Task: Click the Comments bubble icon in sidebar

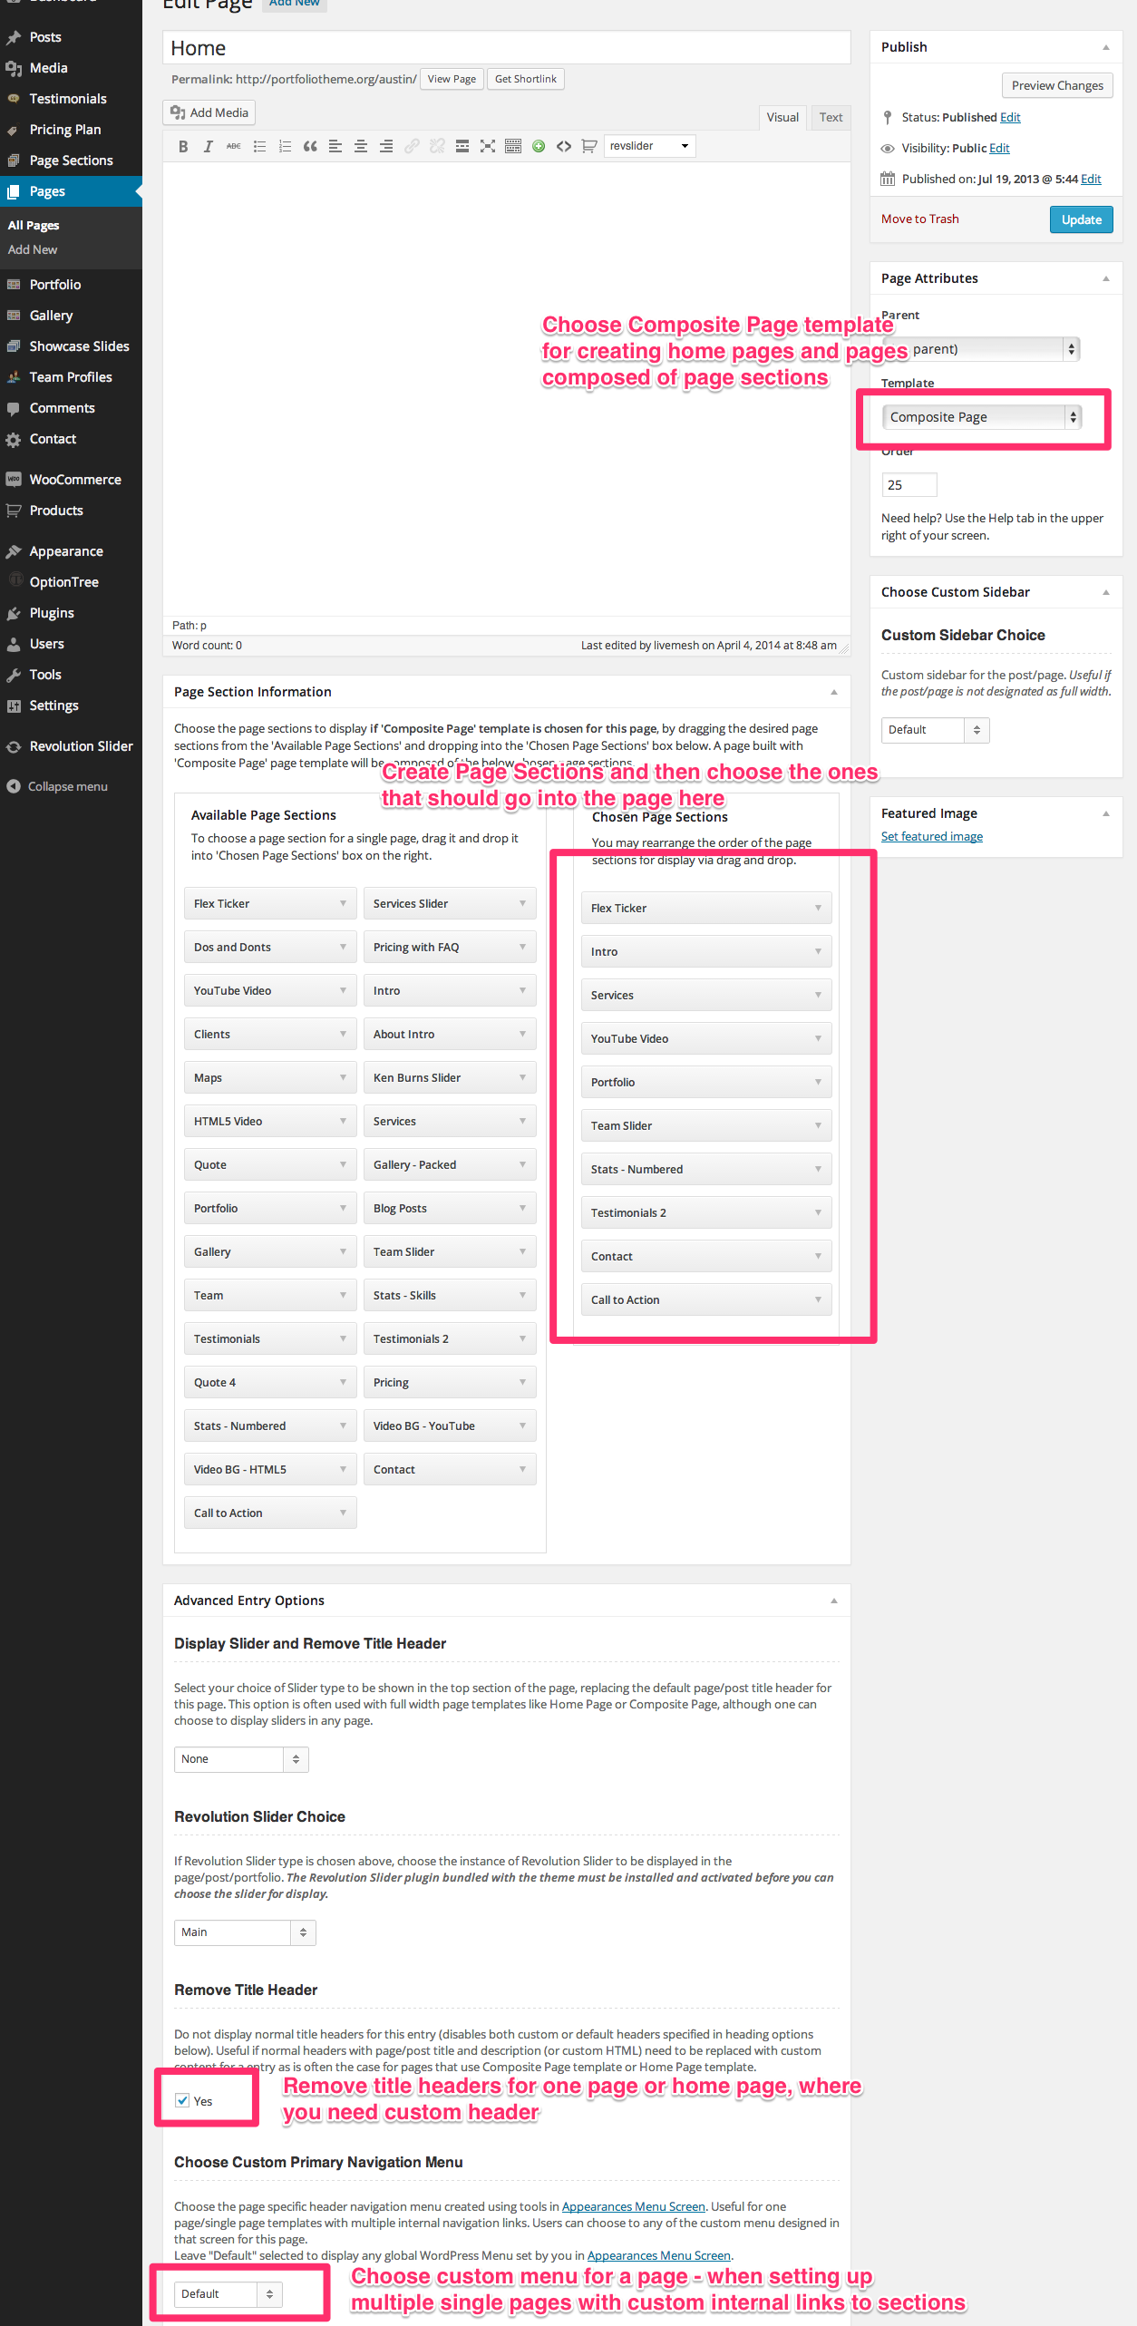Action: [14, 408]
